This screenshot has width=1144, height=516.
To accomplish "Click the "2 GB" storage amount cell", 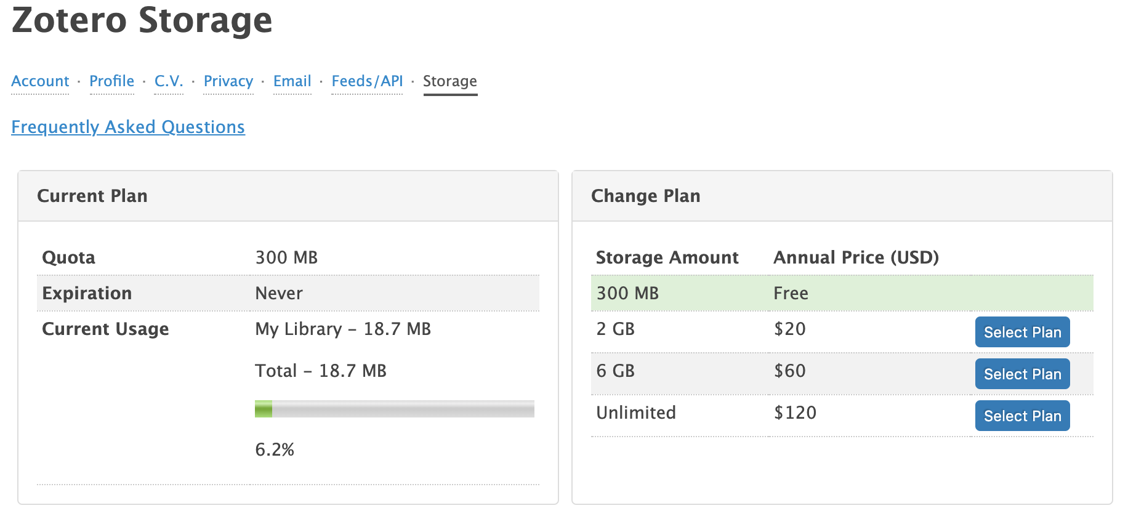I will pyautogui.click(x=615, y=329).
